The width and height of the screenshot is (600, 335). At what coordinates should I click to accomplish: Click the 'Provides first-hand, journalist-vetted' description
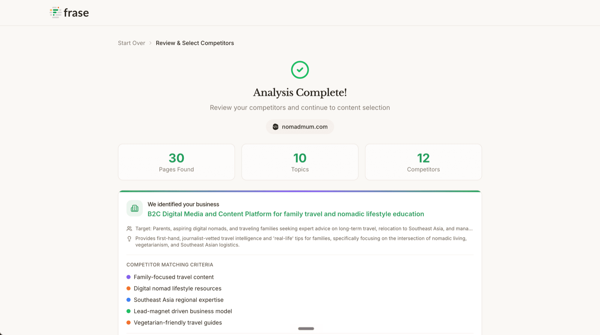(x=301, y=242)
